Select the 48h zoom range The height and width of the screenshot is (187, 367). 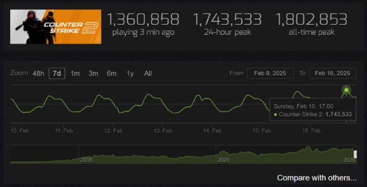coord(38,74)
